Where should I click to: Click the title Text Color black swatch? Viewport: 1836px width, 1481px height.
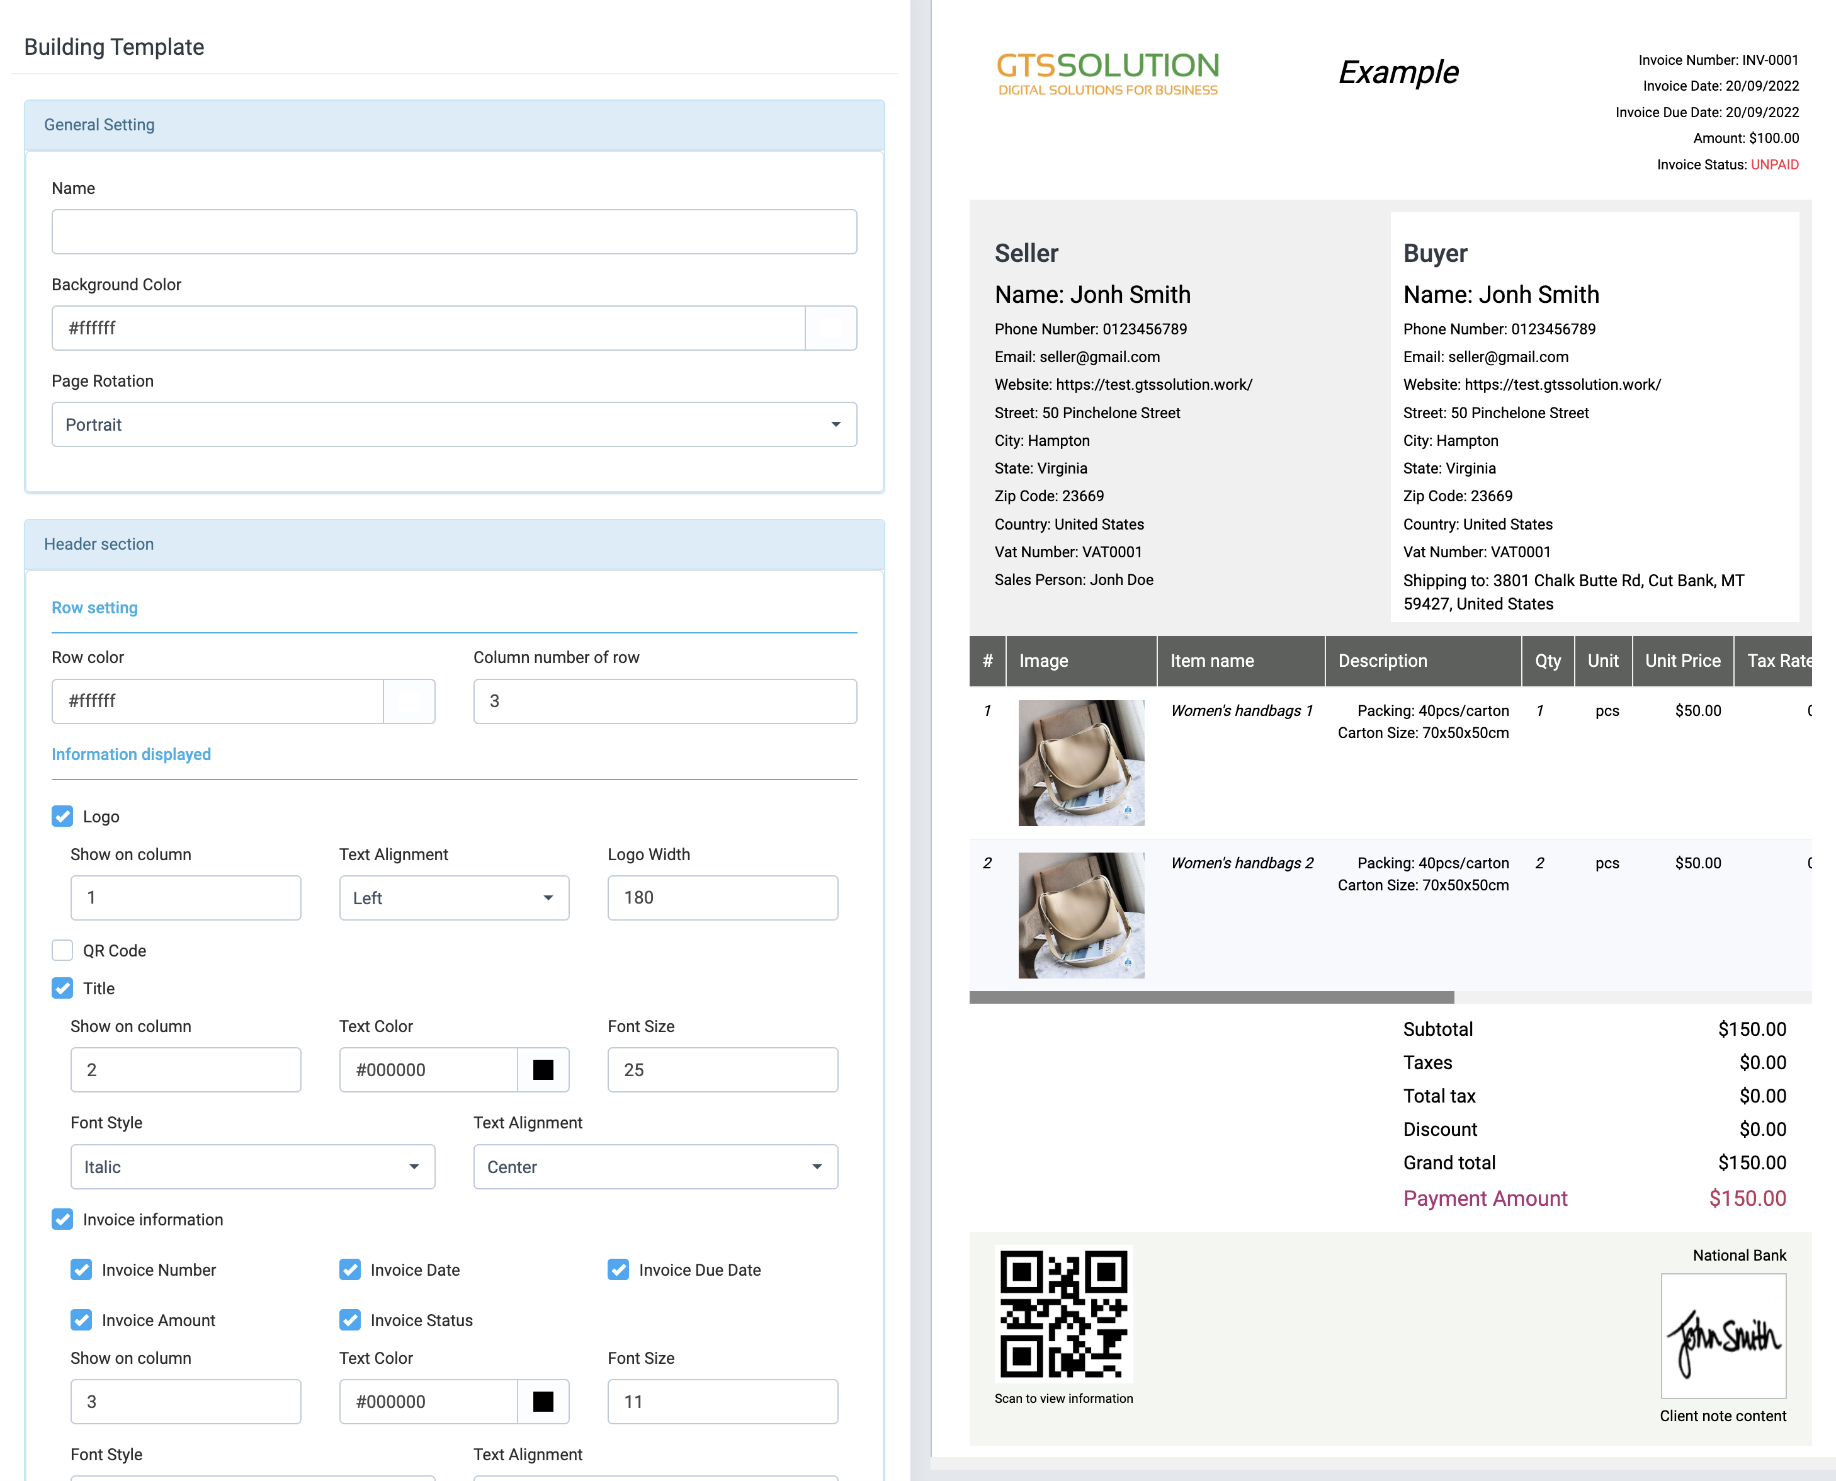coord(543,1069)
